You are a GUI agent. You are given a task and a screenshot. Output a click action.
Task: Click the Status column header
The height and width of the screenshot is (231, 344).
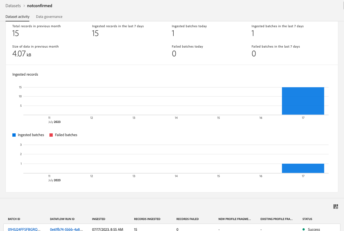pos(307,219)
